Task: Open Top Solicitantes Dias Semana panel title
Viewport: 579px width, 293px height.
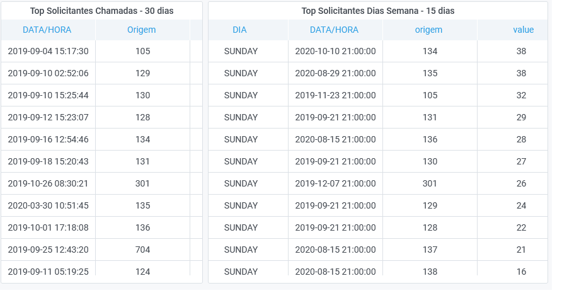Action: [x=378, y=11]
